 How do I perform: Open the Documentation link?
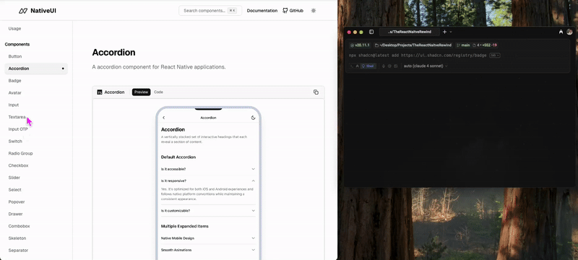click(262, 11)
